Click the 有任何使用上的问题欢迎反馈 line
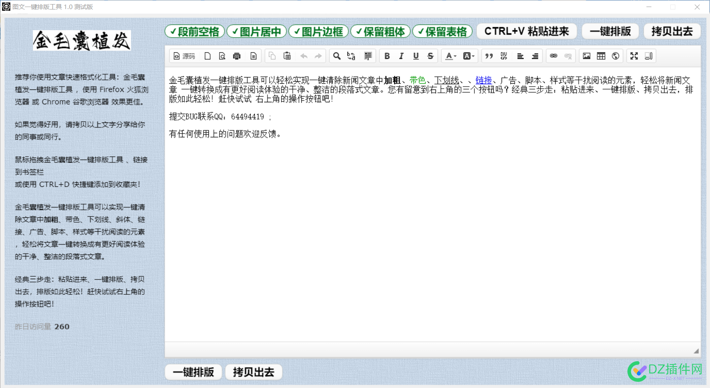The height and width of the screenshot is (388, 710). [225, 134]
